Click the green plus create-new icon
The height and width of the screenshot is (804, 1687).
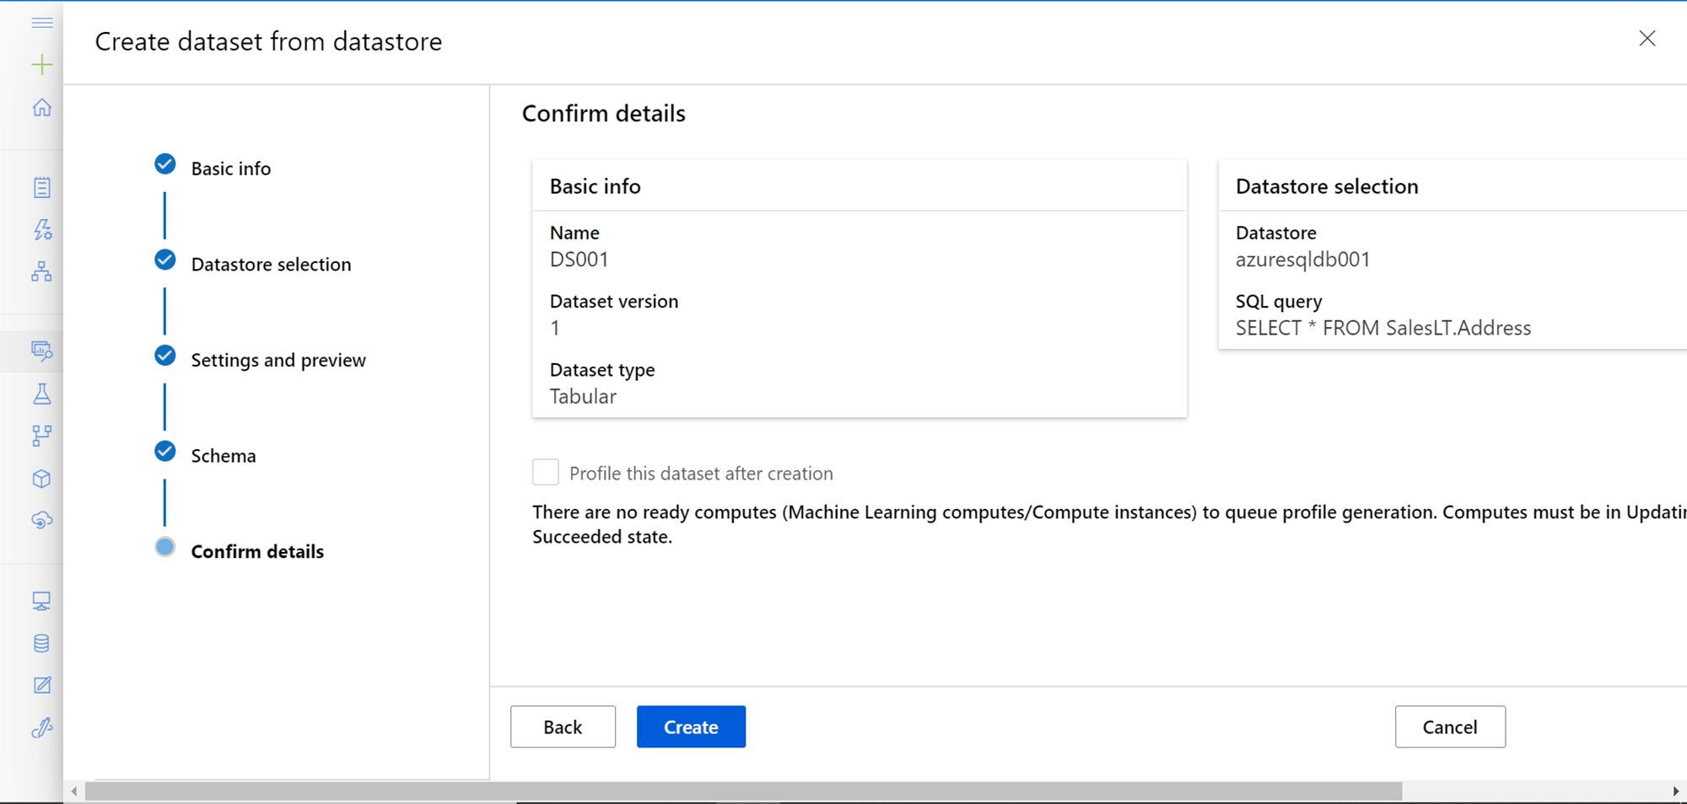(41, 65)
